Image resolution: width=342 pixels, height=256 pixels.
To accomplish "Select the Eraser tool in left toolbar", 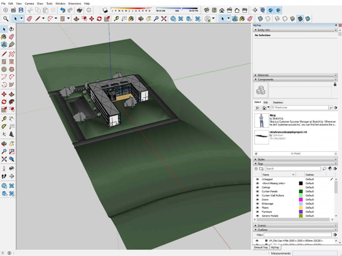I will coord(12,37).
